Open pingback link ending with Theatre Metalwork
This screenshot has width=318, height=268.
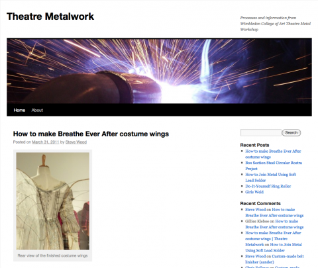273,239
